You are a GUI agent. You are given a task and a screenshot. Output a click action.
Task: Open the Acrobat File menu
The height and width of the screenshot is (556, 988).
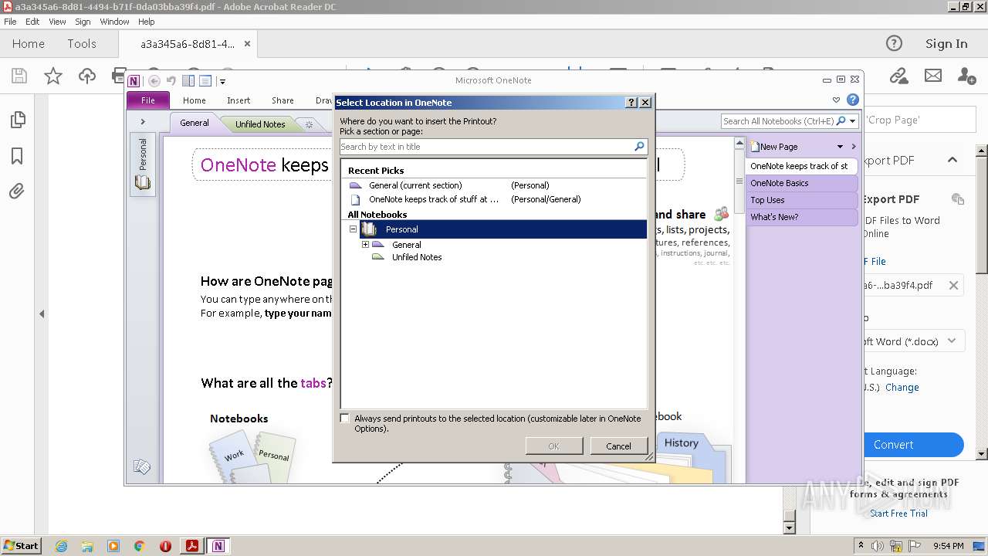click(x=10, y=22)
